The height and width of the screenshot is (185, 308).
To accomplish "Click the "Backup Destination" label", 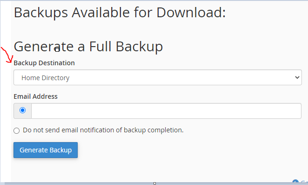I will coord(44,63).
